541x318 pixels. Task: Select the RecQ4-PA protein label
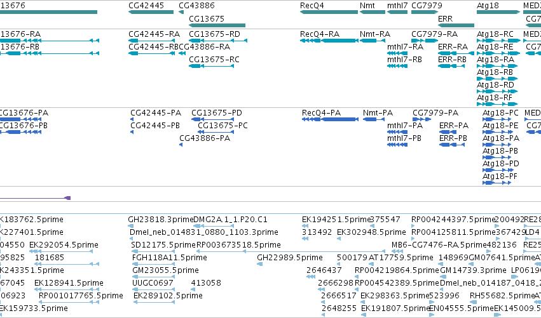321,113
